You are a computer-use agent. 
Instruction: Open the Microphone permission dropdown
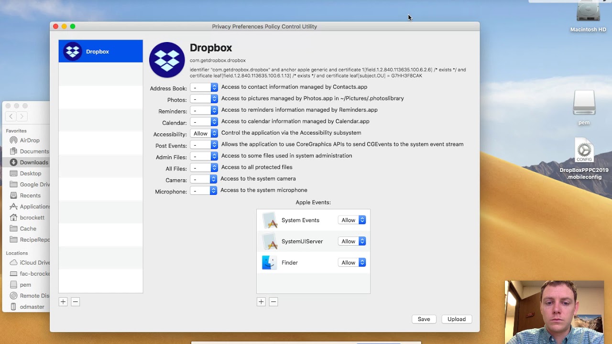(203, 191)
